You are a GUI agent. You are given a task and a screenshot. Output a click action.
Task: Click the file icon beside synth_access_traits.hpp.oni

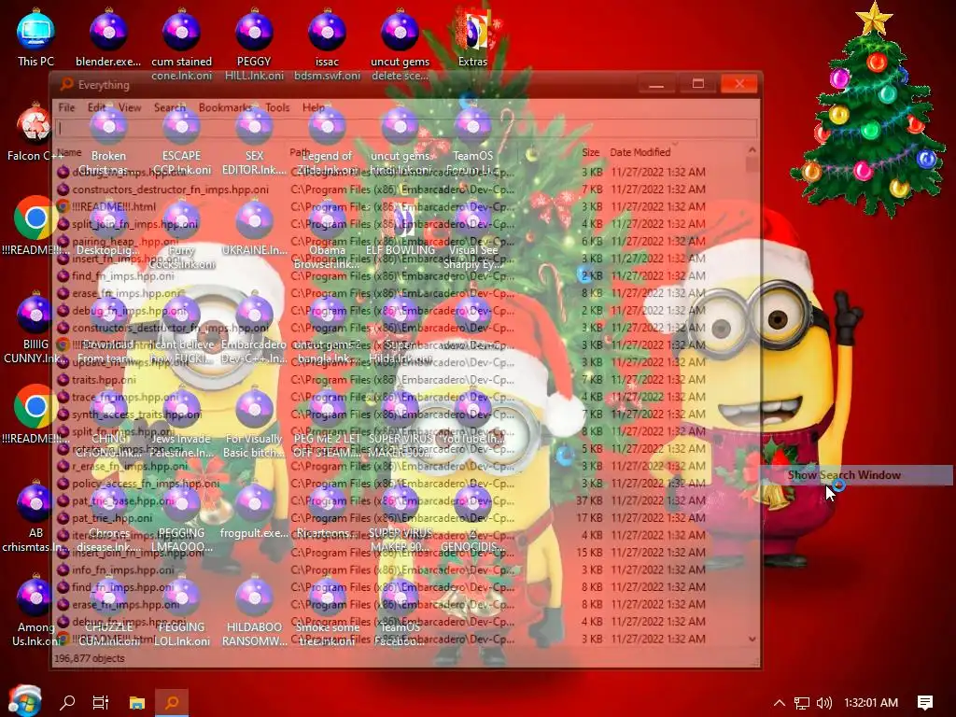[63, 415]
